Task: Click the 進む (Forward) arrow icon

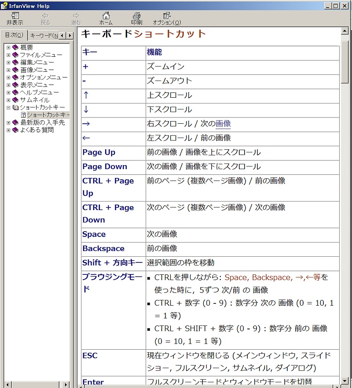Action: (x=76, y=18)
